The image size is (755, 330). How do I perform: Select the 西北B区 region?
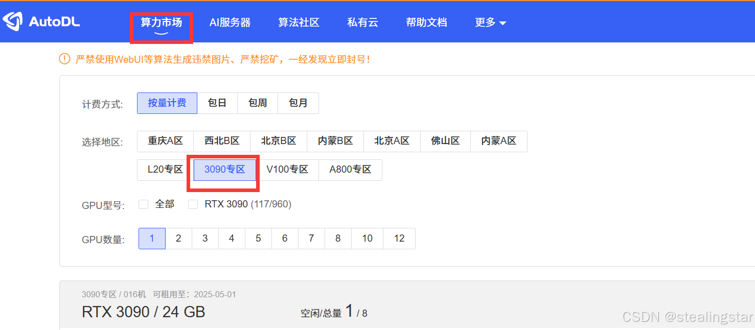pyautogui.click(x=222, y=142)
